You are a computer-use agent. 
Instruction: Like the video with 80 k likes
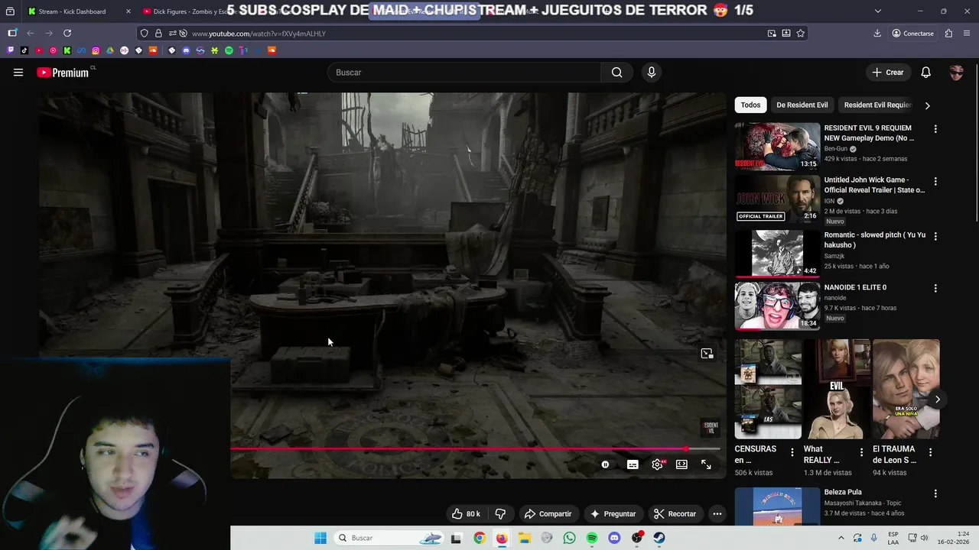(466, 514)
